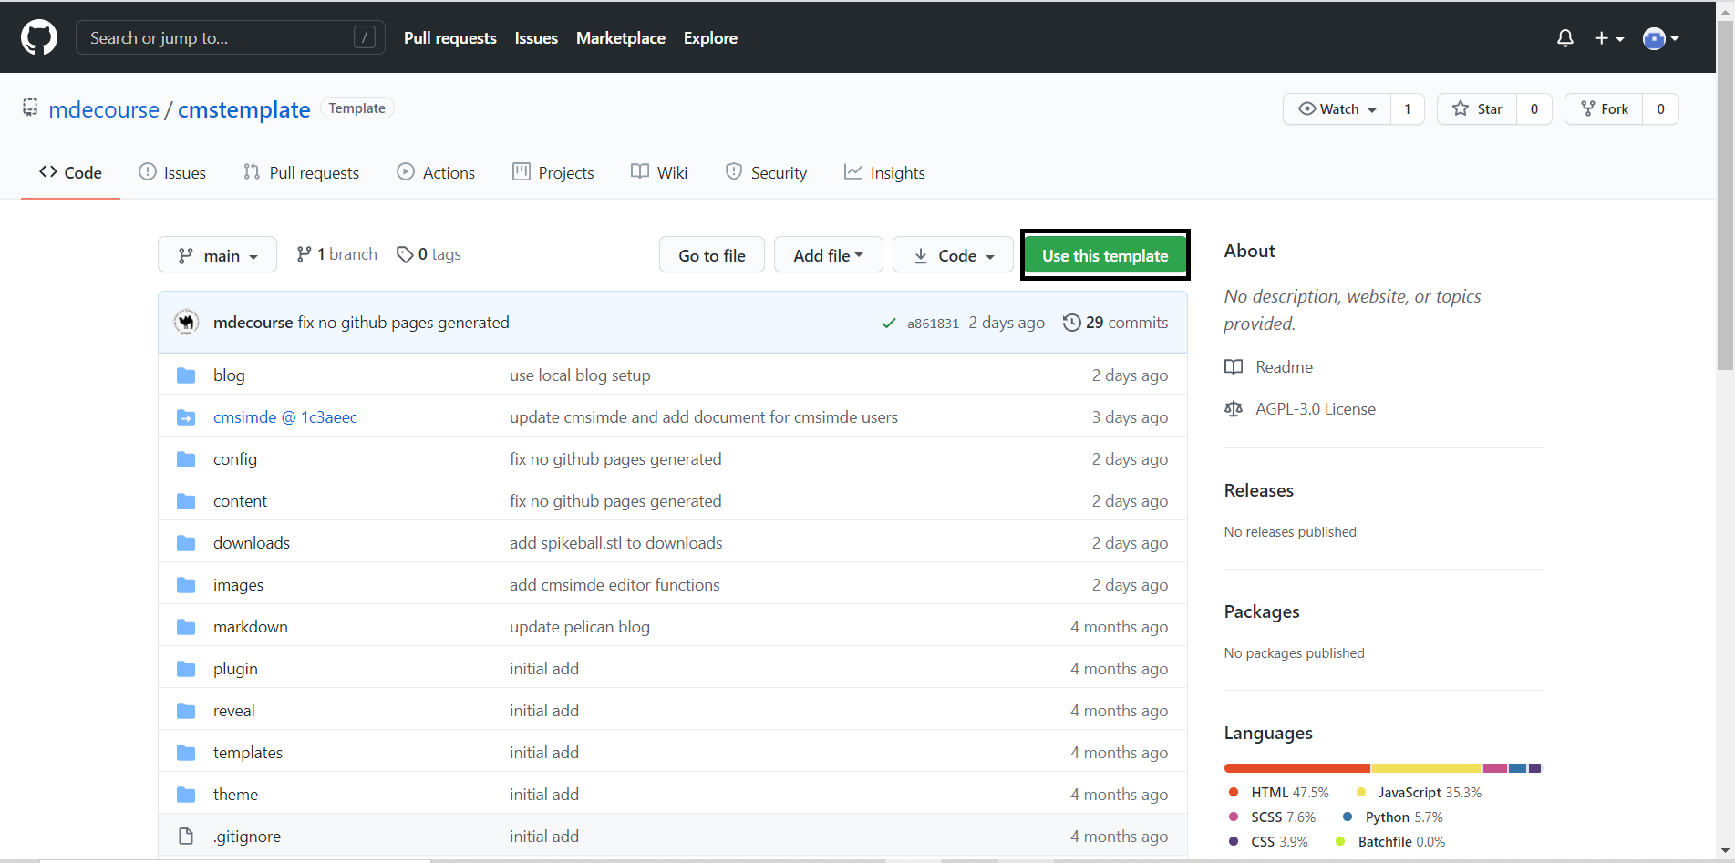Click the downloads folder icon

[x=186, y=543]
